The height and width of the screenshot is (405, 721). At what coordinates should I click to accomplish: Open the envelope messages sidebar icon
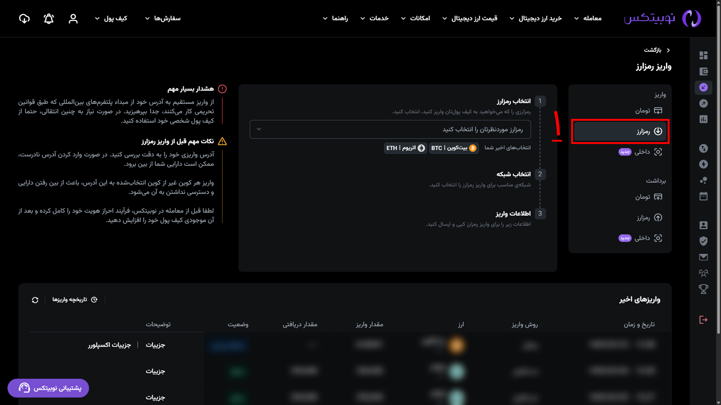(x=703, y=257)
